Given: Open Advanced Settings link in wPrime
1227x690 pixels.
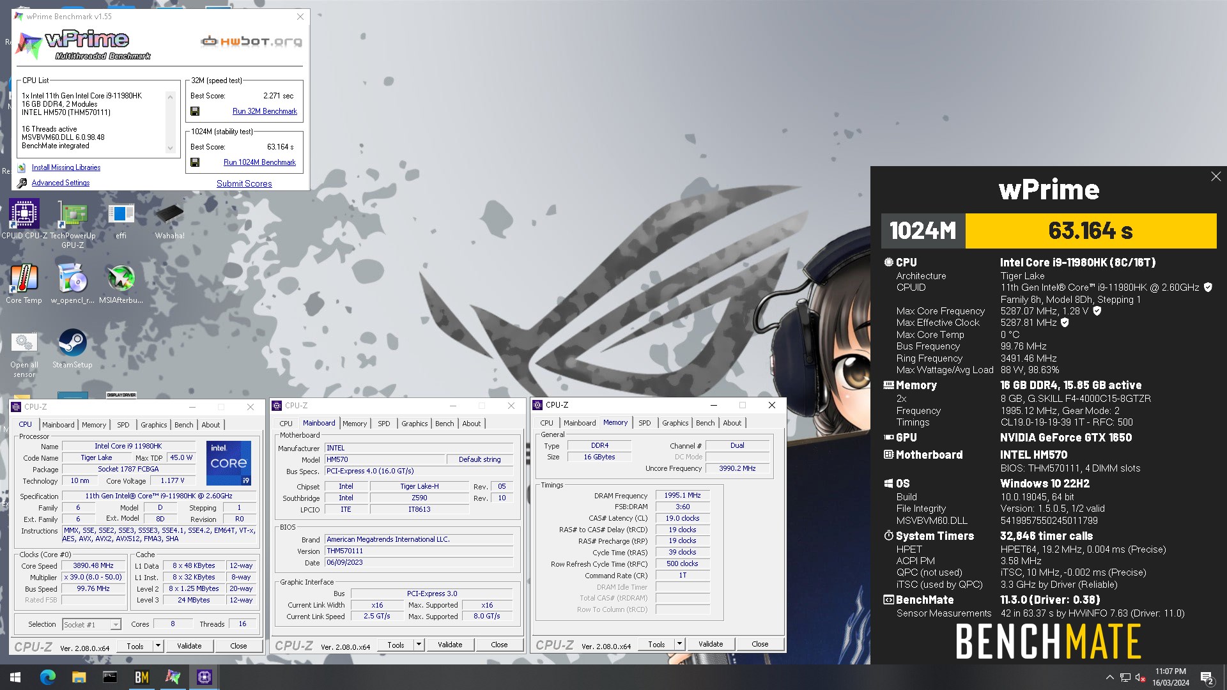Looking at the screenshot, I should coord(61,183).
